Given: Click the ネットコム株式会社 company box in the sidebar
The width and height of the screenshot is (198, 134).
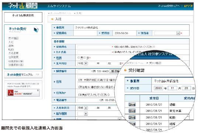Looking at the screenshot, I should click(23, 17).
